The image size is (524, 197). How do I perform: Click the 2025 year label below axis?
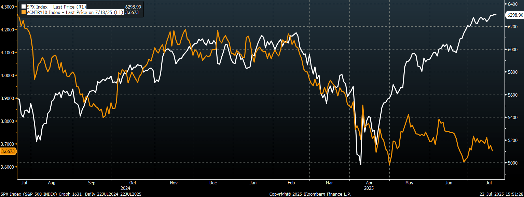tap(369, 188)
